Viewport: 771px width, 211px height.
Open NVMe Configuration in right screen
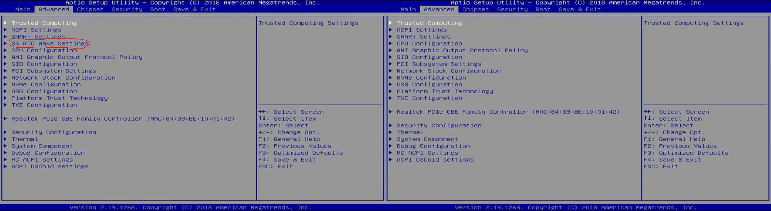click(x=431, y=78)
